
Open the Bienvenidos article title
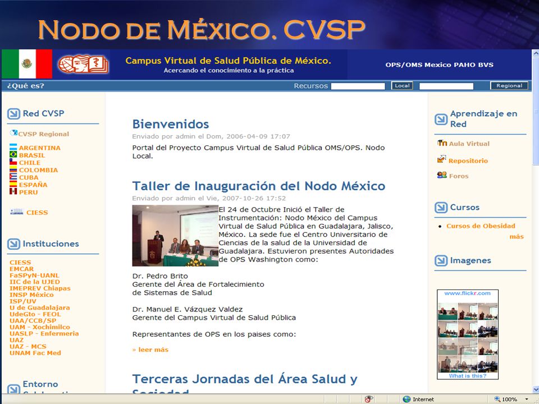point(171,124)
